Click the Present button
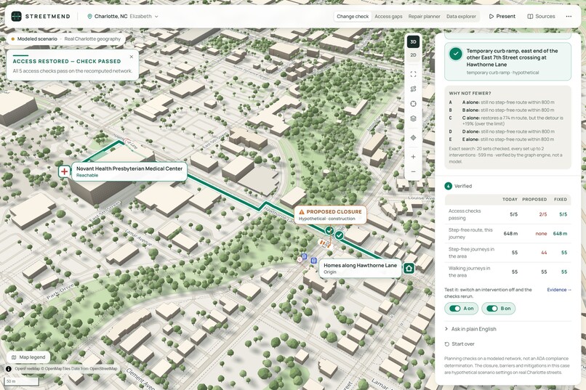This screenshot has width=586, height=390. click(x=502, y=17)
